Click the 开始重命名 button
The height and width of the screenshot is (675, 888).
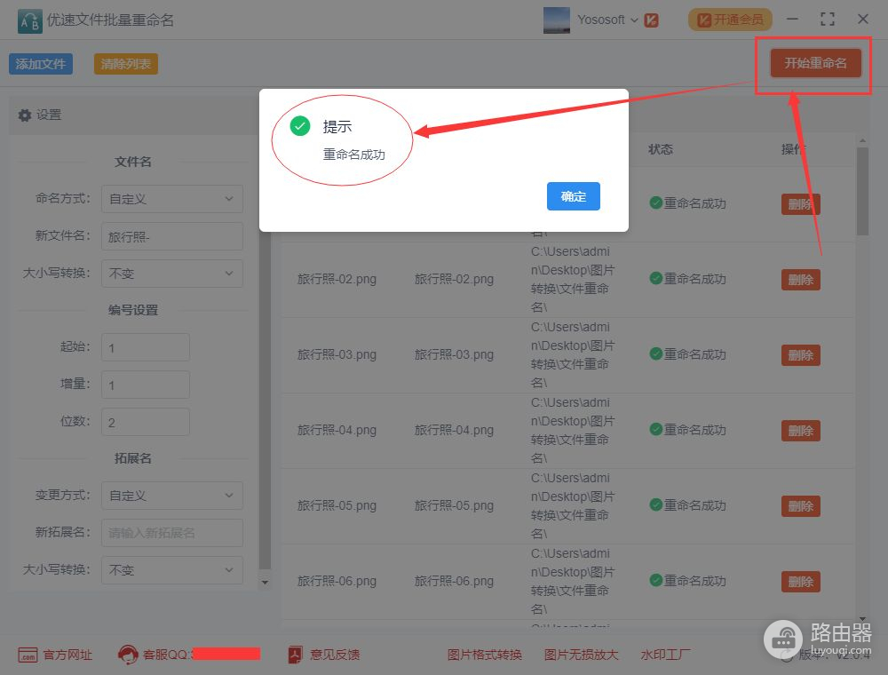coord(815,63)
